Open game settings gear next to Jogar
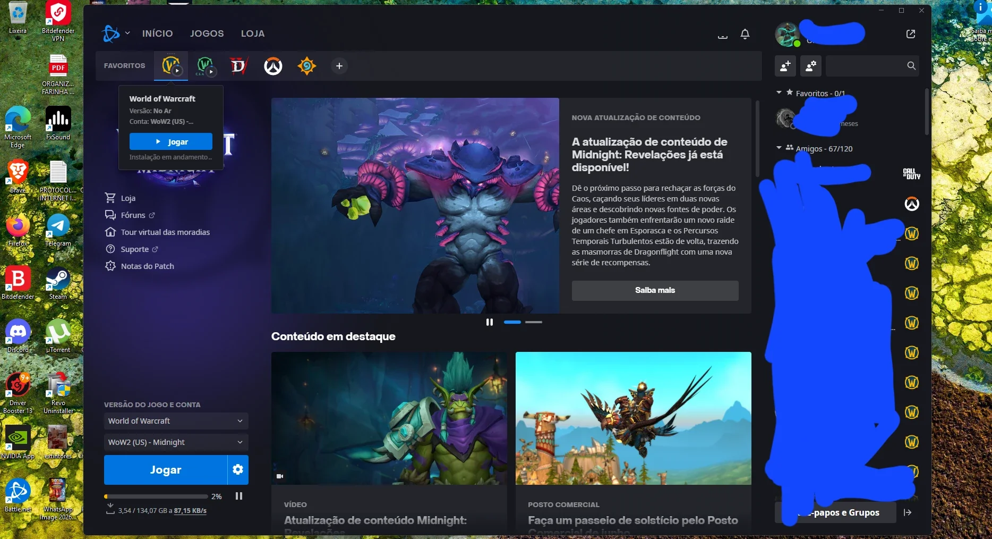 (x=238, y=469)
